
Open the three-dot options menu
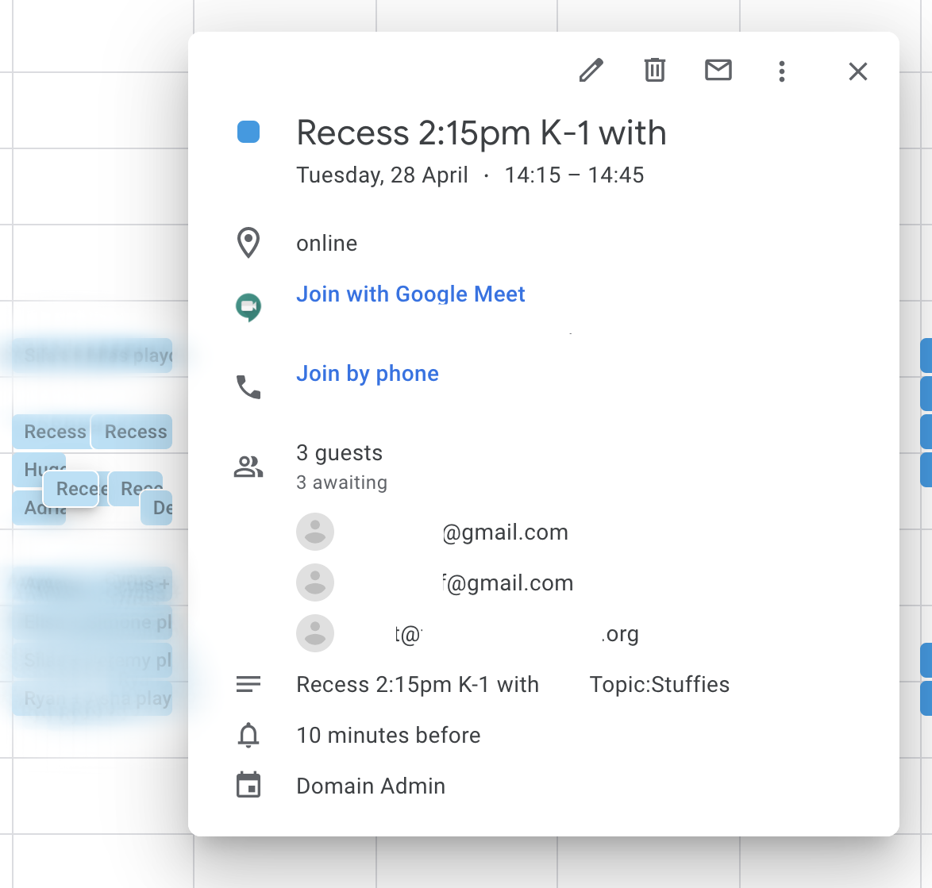click(782, 71)
